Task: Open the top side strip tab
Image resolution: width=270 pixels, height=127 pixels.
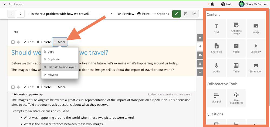Action: [200, 38]
